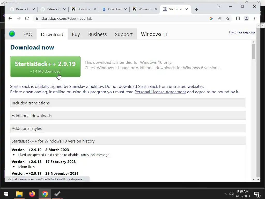
Task: Open the FAQ site tab
Action: pyautogui.click(x=28, y=34)
